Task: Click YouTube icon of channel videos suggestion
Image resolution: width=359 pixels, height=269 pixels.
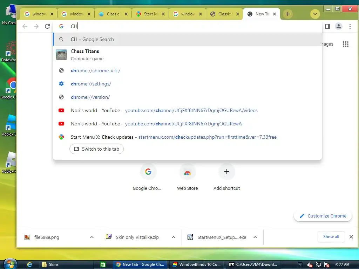Action: (61, 110)
